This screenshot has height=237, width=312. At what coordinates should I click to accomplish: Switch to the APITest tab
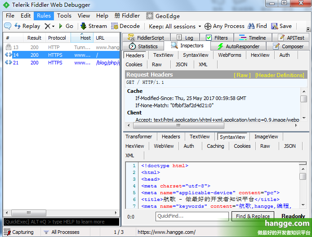tap(291, 37)
